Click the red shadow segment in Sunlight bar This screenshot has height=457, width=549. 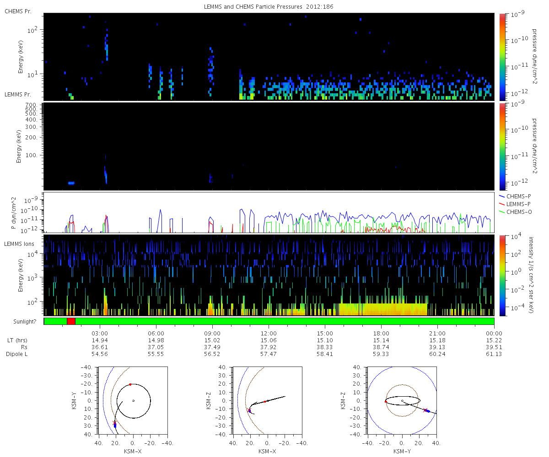pos(71,321)
